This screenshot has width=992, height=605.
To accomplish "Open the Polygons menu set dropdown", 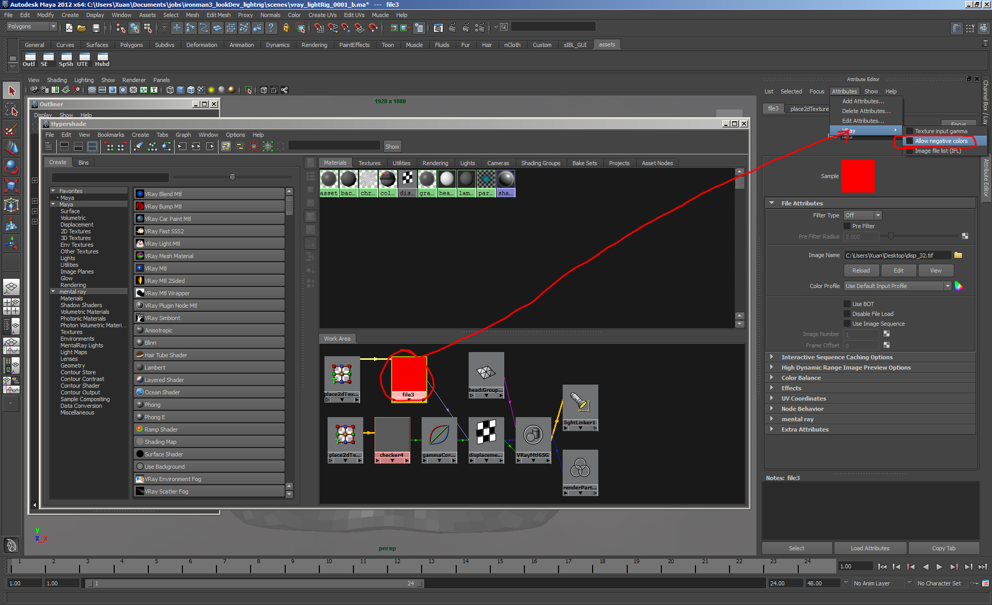I will click(x=31, y=27).
